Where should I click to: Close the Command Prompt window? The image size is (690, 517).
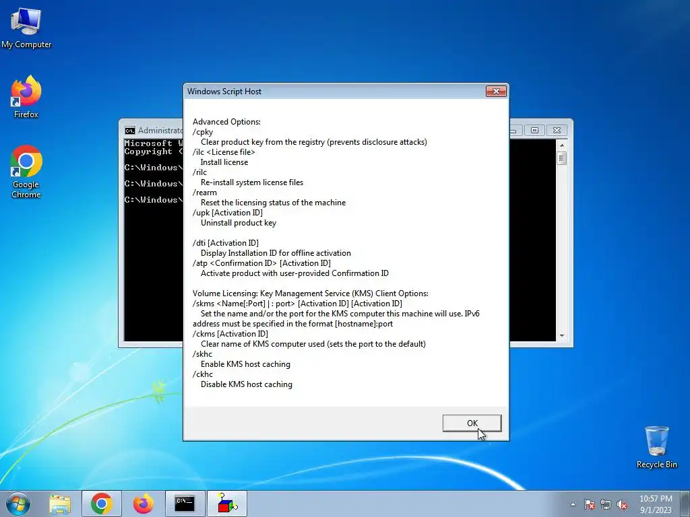tap(557, 130)
